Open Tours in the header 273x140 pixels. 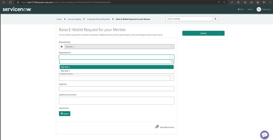coord(250,9)
